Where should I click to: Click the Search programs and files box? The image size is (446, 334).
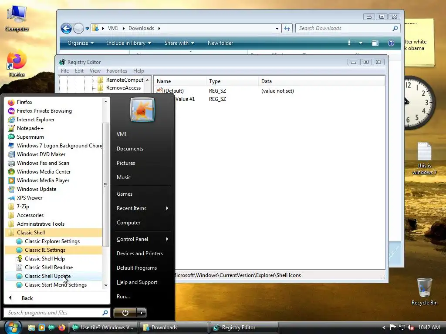coord(57,313)
